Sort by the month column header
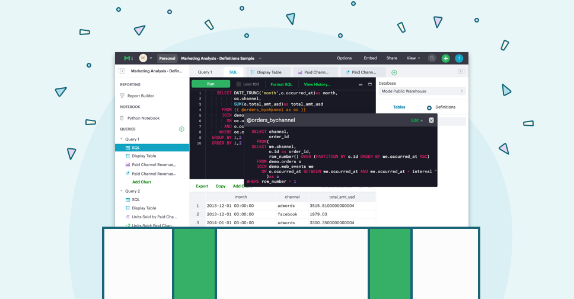 pyautogui.click(x=241, y=197)
